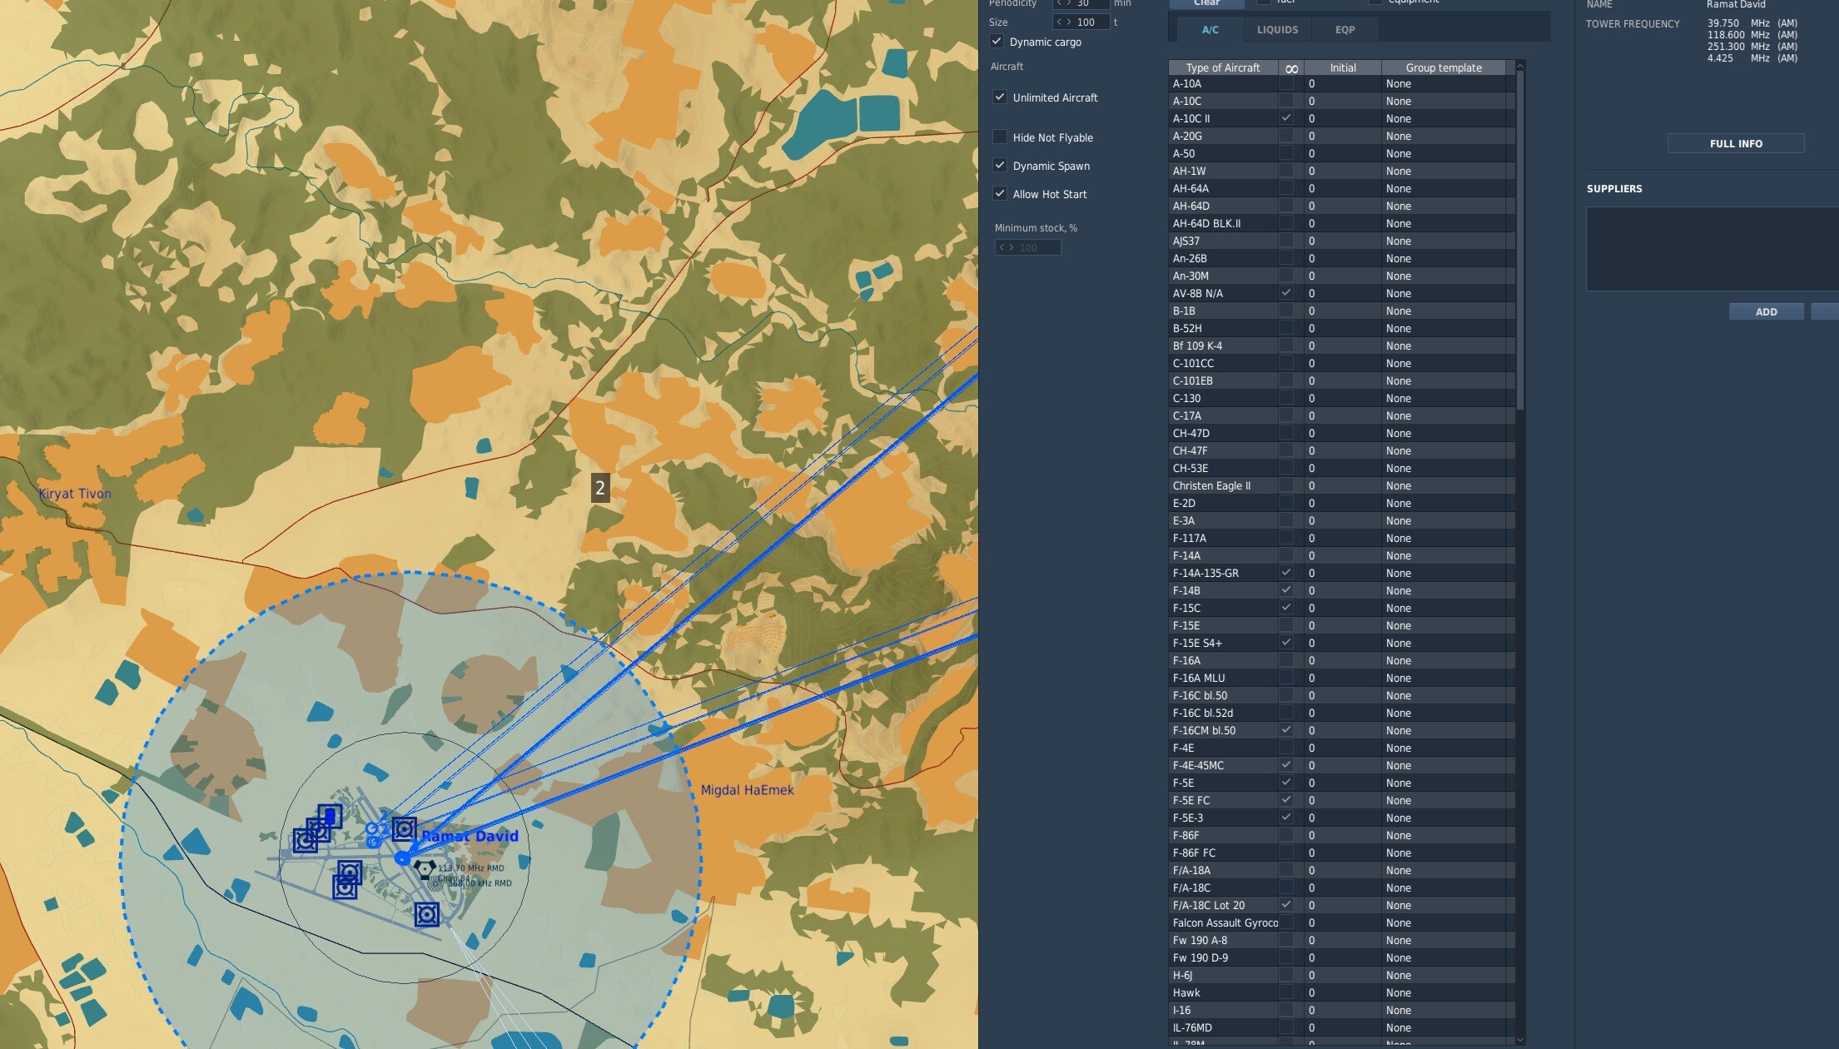1839x1049 pixels.
Task: Select the 'Bf 109 K-4' aircraft row
Action: tap(1341, 346)
